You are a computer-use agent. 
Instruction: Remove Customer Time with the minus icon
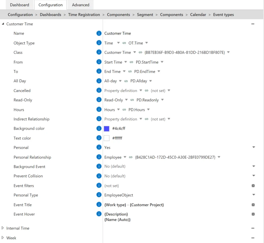click(x=253, y=24)
